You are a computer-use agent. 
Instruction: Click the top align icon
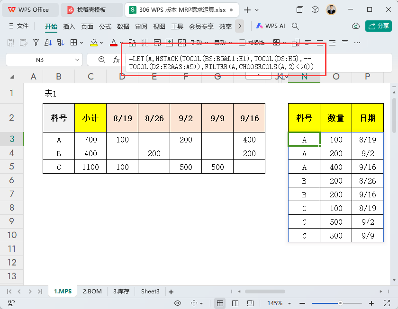(345, 42)
